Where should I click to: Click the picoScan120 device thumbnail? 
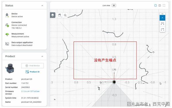10,68
